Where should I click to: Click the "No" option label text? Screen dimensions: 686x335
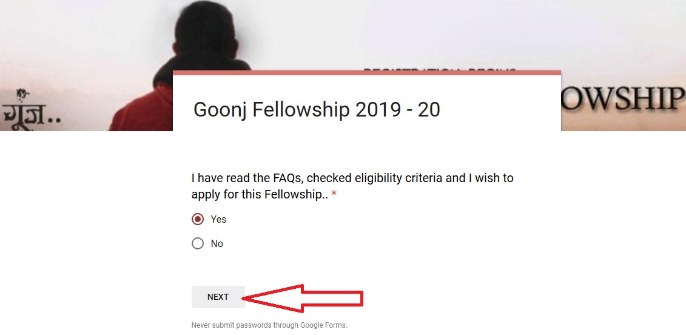click(217, 243)
